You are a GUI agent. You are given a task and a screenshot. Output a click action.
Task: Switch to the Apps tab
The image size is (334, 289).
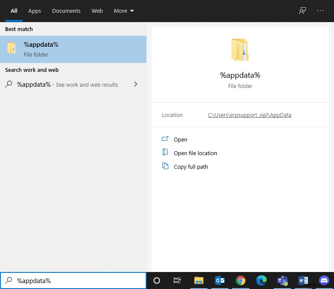35,11
